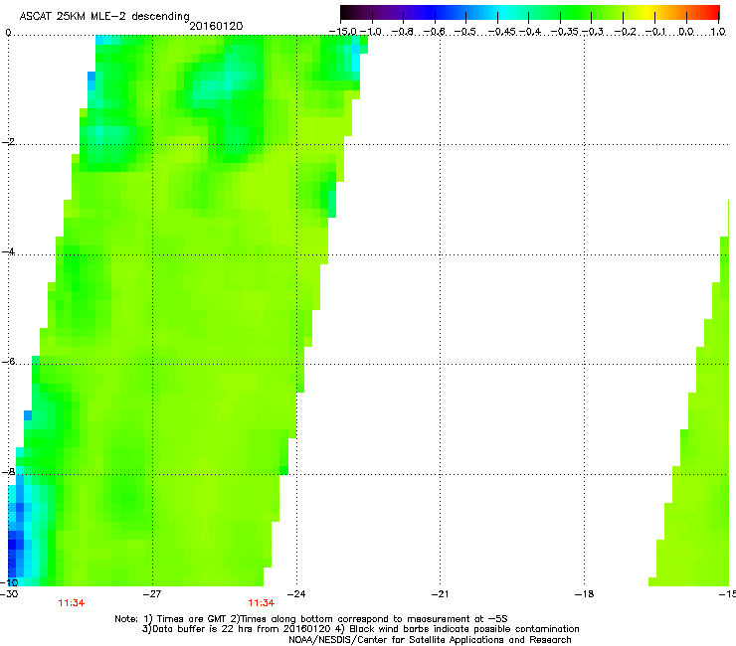Select the color scale label '-0.45'
736x646 pixels.
tap(502, 32)
